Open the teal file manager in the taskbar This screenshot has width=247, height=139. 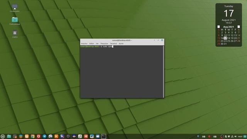(9, 136)
